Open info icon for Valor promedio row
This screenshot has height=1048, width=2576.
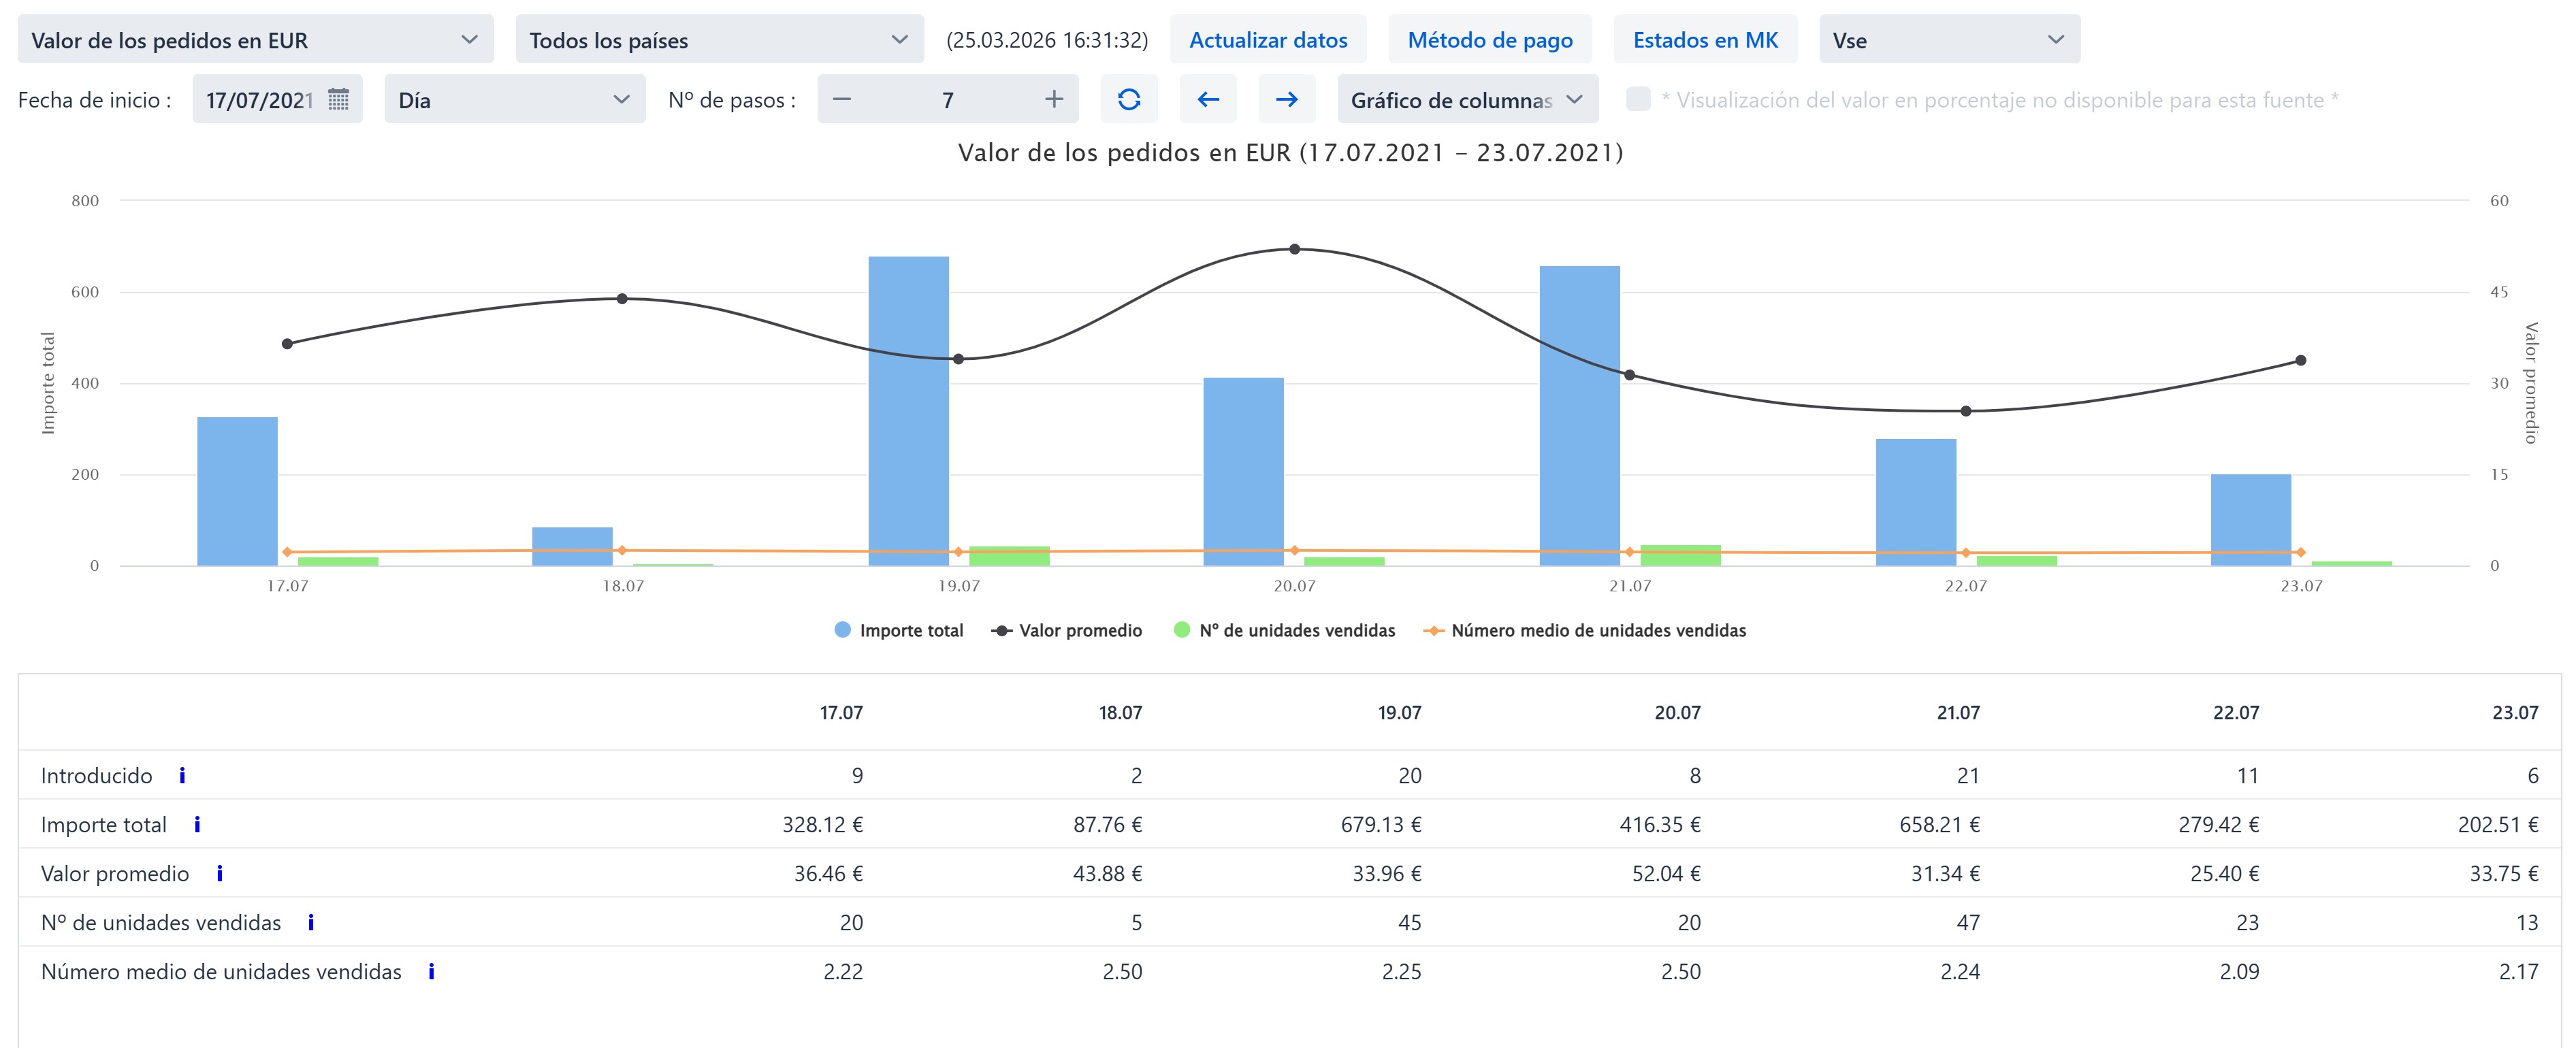pos(220,873)
